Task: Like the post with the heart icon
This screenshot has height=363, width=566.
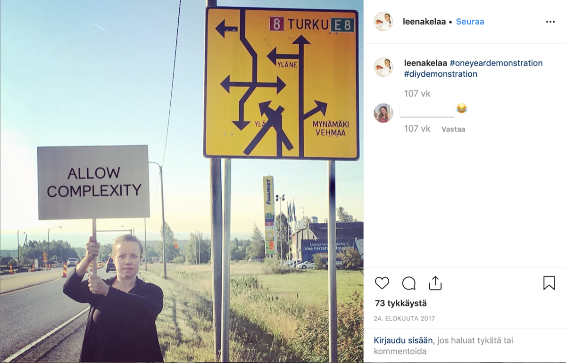Action: 382,283
